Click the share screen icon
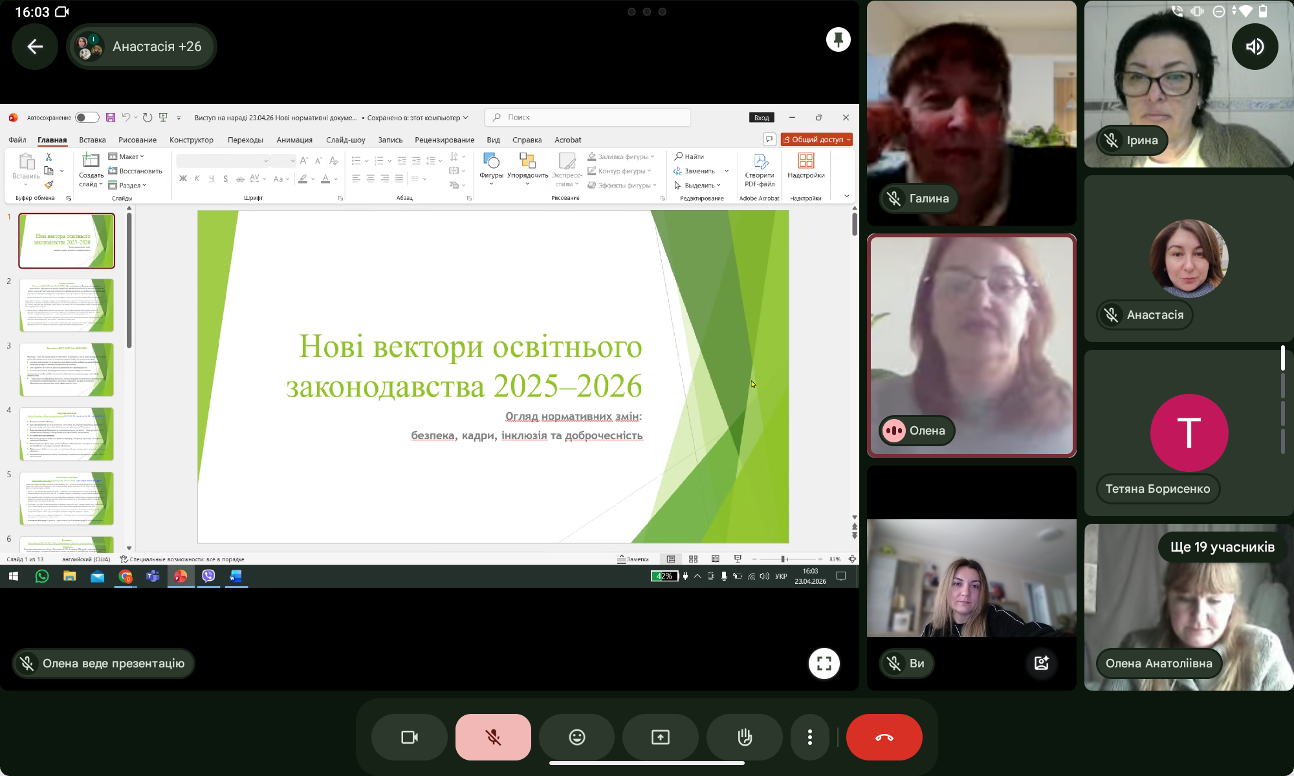The width and height of the screenshot is (1294, 776). [660, 737]
